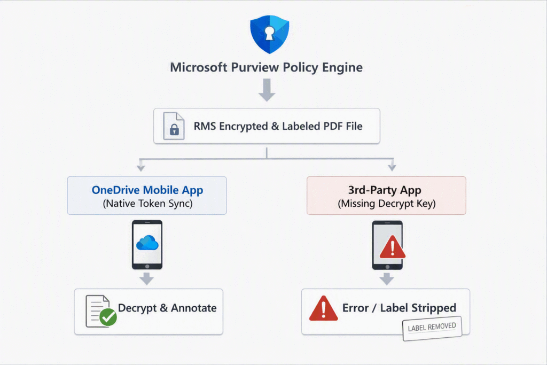The width and height of the screenshot is (547, 365).
Task: Click the Decrypt & Annotate box
Action: [x=149, y=312]
